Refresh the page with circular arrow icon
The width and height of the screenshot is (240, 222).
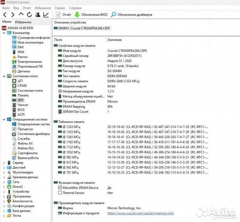pos(30,15)
